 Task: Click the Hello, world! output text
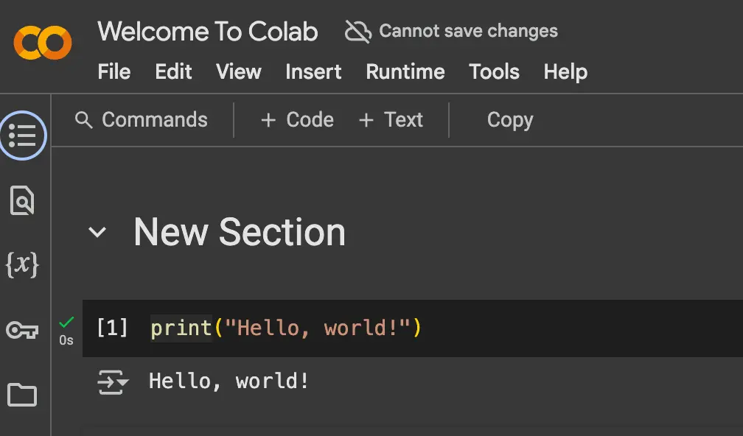click(229, 381)
